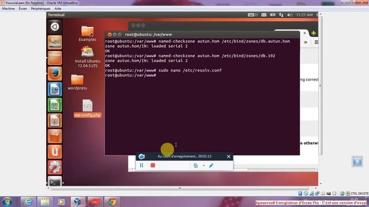Expand the browser toolbar overflow chevron
Viewport: 369px width, 207px height.
click(x=306, y=42)
